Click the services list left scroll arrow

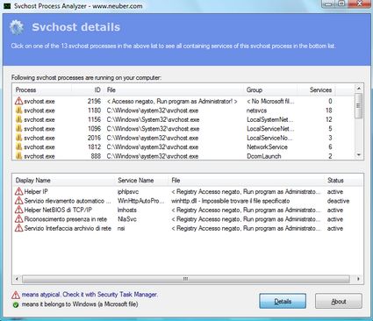(x=17, y=279)
